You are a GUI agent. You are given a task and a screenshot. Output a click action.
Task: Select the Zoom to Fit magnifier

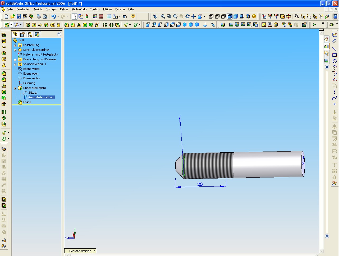163,16
